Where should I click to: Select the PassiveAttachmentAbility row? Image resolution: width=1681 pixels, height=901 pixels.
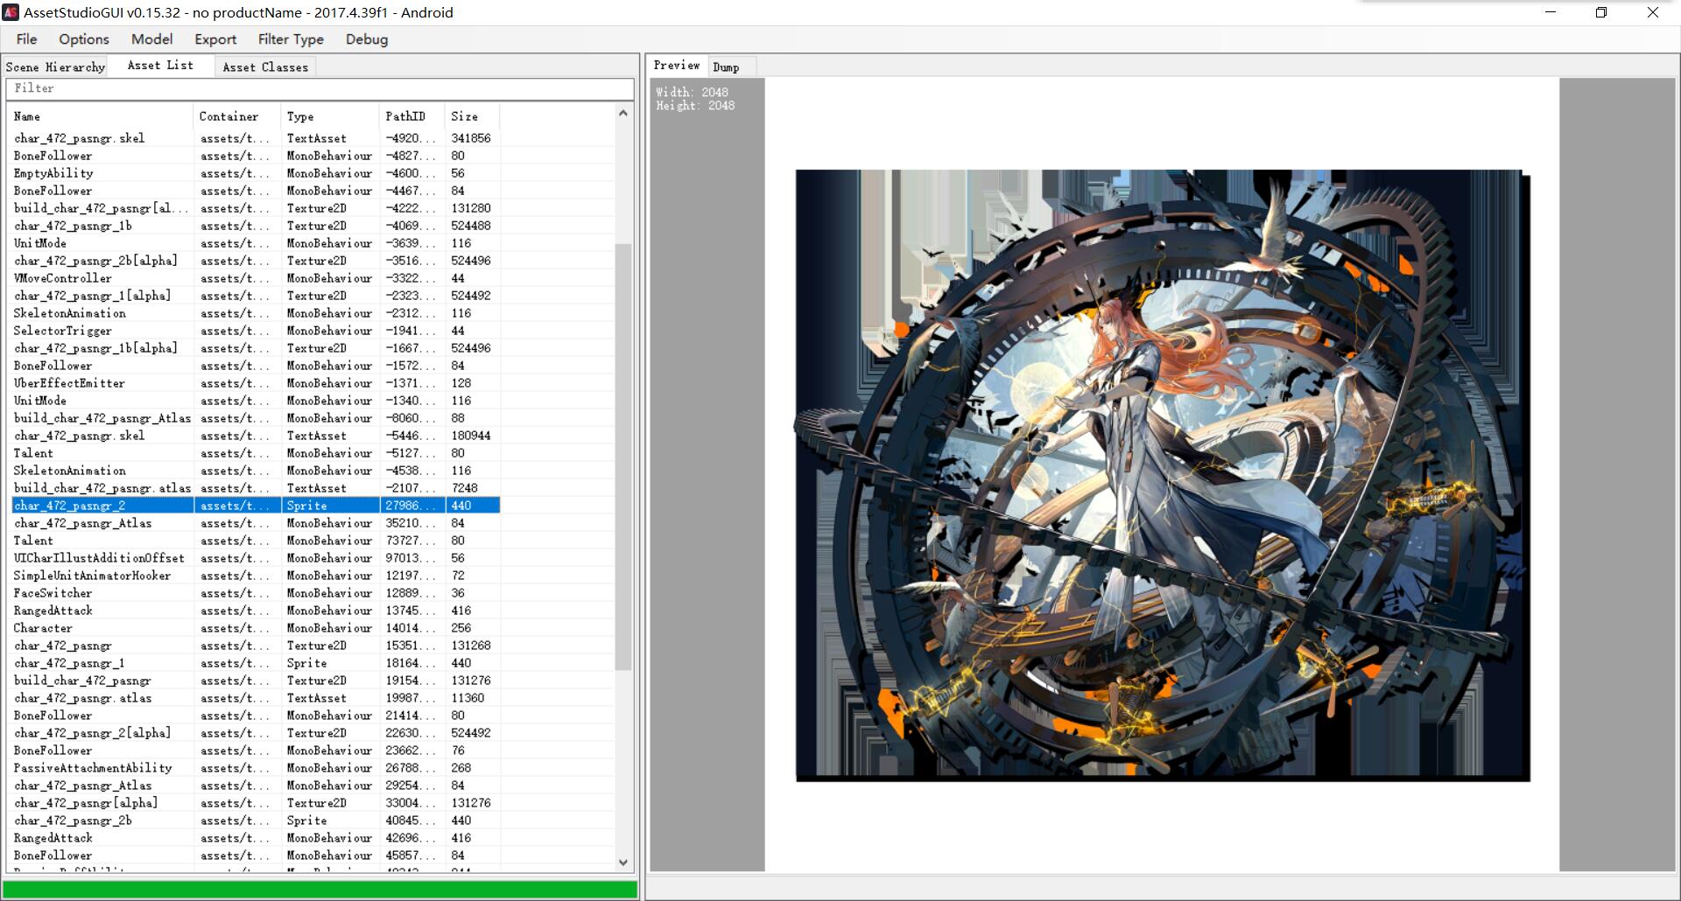point(256,768)
